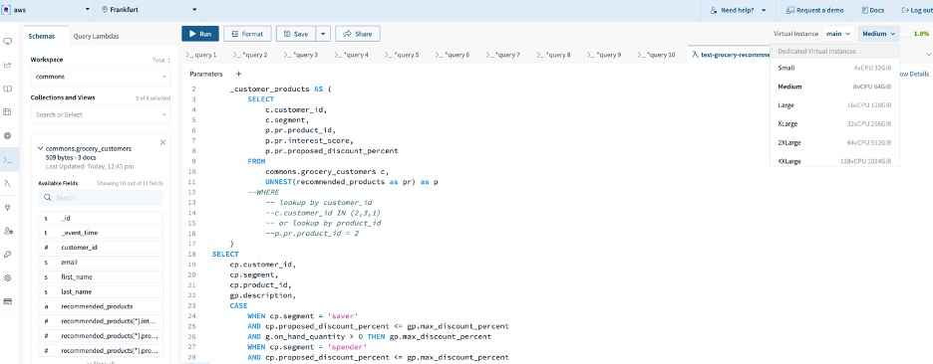Open the Collections and Views Search or Select dropdown
933x364 pixels.
click(101, 114)
